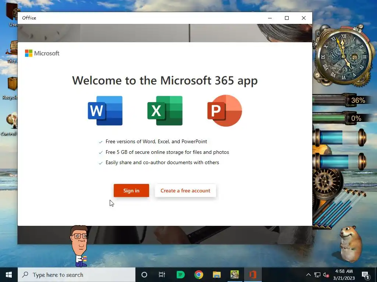Open Cortana circle on taskbar
Image resolution: width=377 pixels, height=282 pixels.
(x=144, y=275)
